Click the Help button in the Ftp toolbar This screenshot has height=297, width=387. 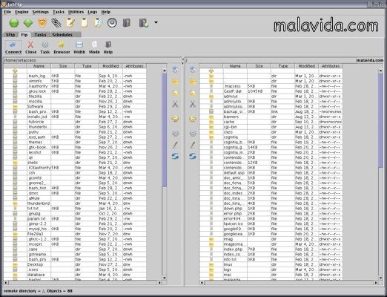(x=108, y=48)
